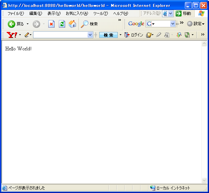The width and height of the screenshot is (209, 193).
Task: Click the grey Forward arrow button
Action: click(36, 24)
